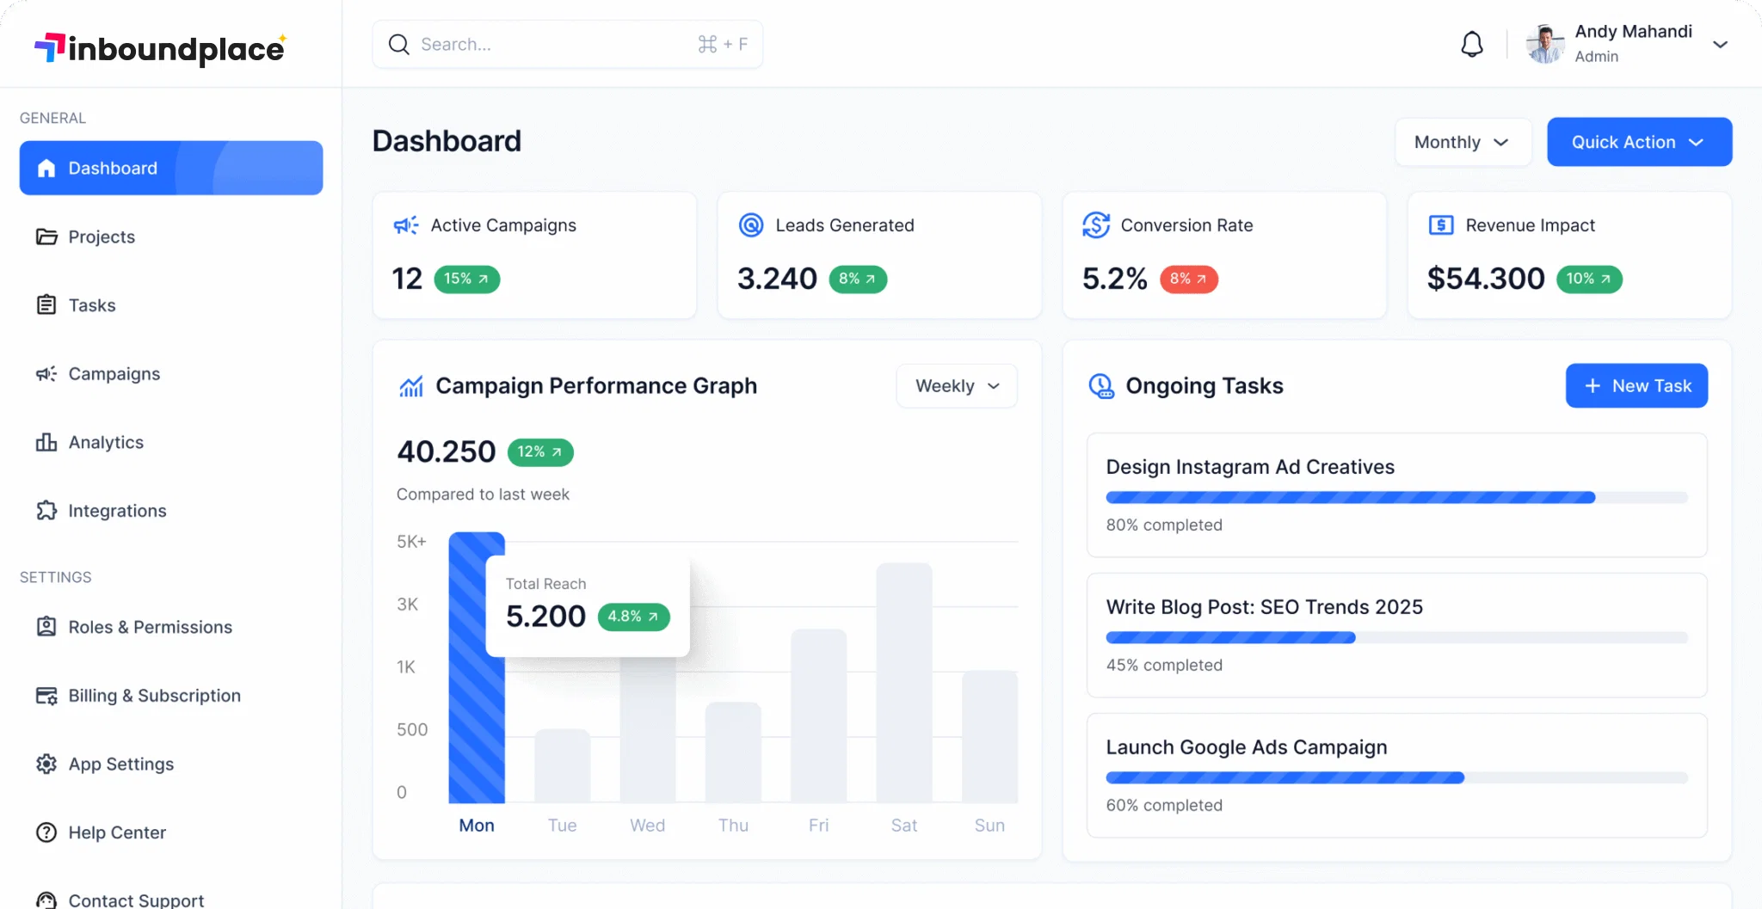
Task: Click the notification bell icon
Action: pos(1471,44)
